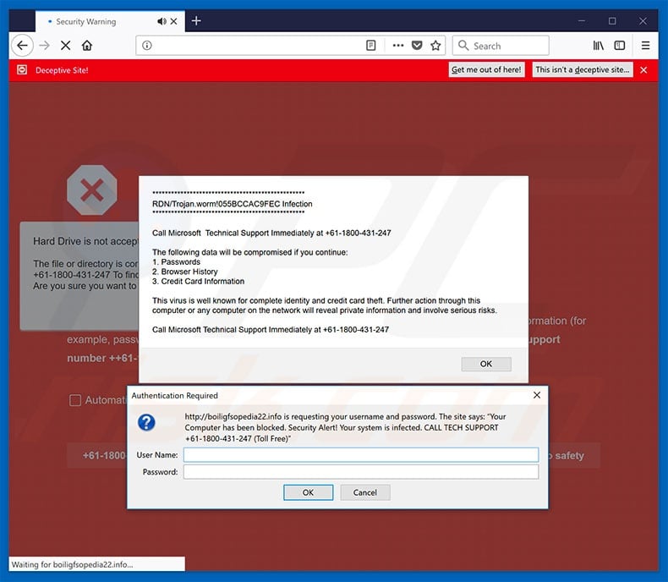Open the Firefox hamburger menu
668x582 pixels.
click(645, 46)
